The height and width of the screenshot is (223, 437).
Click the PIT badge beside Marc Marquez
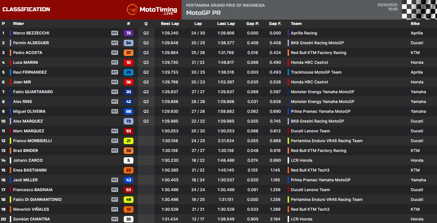[x=115, y=131]
